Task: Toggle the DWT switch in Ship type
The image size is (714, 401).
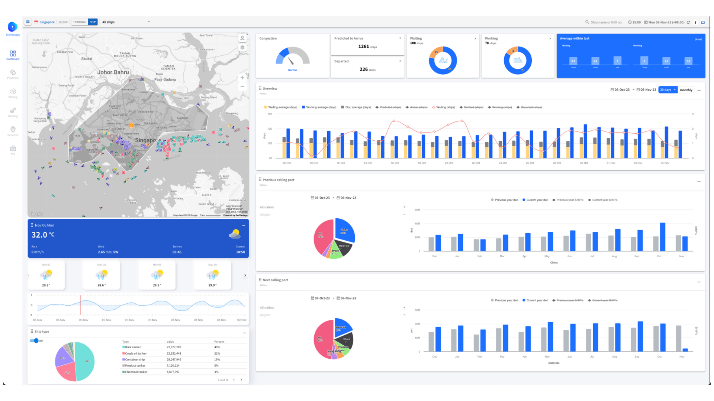Action: pos(34,340)
